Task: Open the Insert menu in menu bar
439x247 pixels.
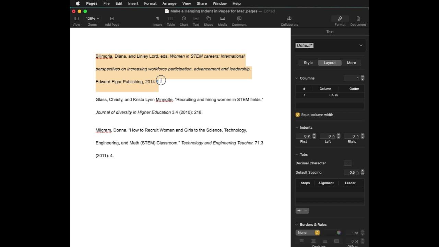Action: [x=133, y=3]
